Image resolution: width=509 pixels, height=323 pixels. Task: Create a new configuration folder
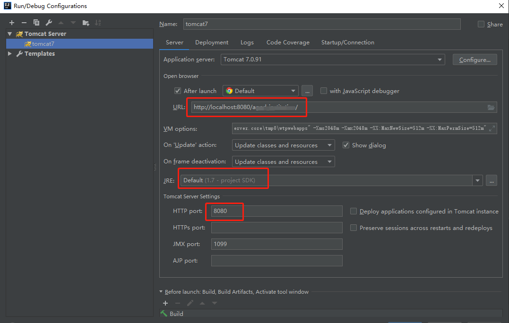click(86, 22)
